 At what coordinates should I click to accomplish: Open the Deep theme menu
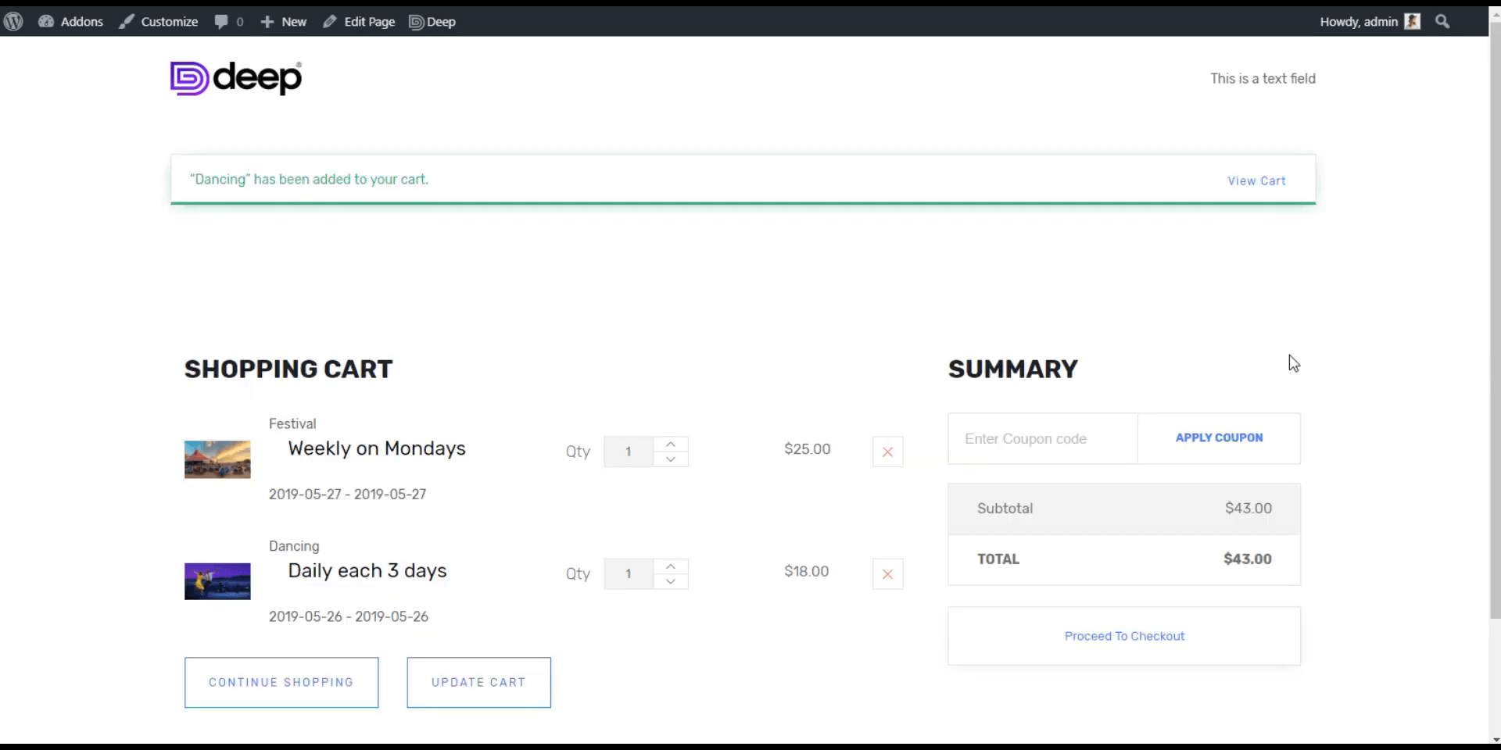(432, 22)
